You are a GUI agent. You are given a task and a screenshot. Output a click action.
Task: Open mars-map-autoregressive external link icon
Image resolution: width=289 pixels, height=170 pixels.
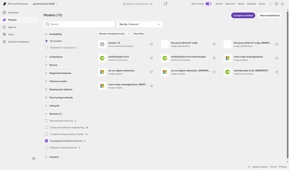pos(277,58)
